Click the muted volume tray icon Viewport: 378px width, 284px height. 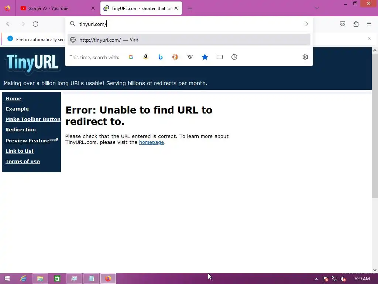(343, 279)
